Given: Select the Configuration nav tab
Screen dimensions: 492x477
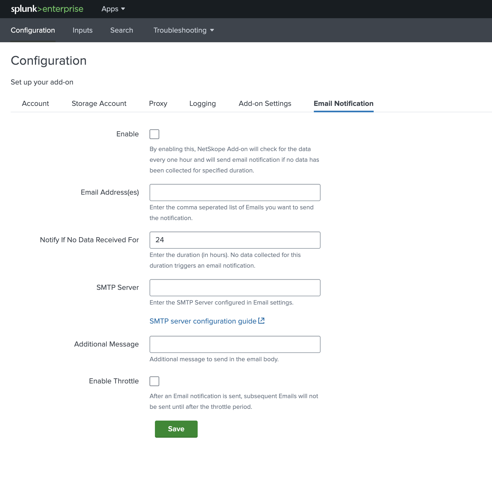Looking at the screenshot, I should [33, 30].
